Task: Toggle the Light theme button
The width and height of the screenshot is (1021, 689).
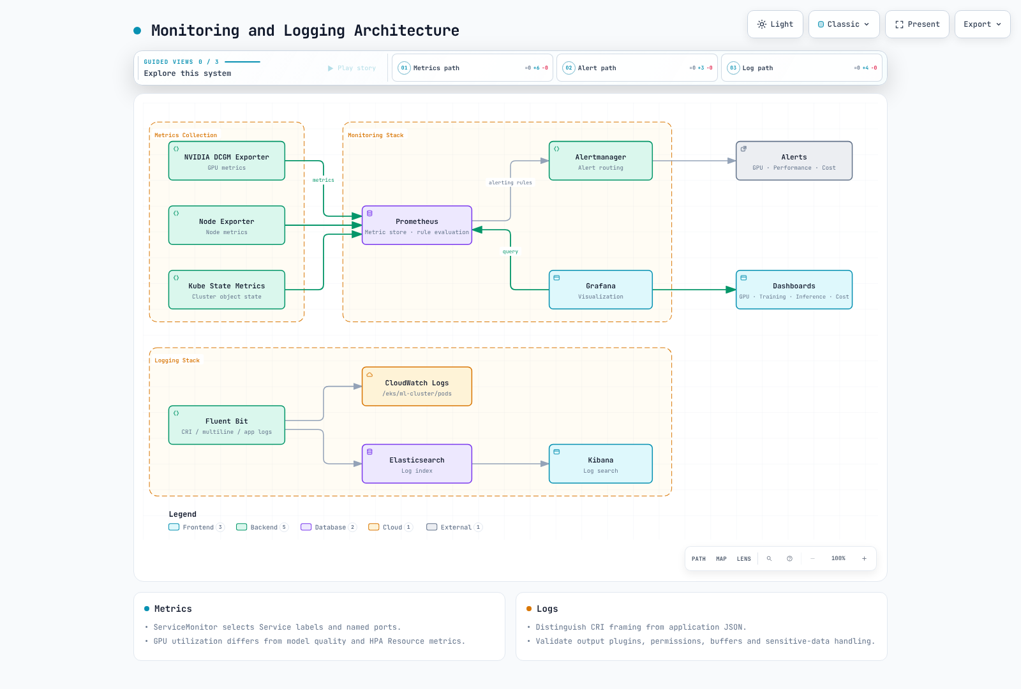Action: 775,24
